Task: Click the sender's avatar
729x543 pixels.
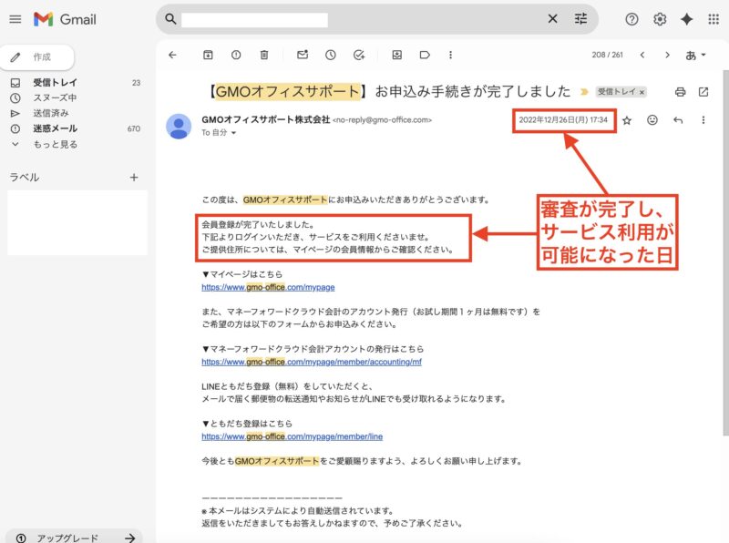Action: click(x=179, y=127)
